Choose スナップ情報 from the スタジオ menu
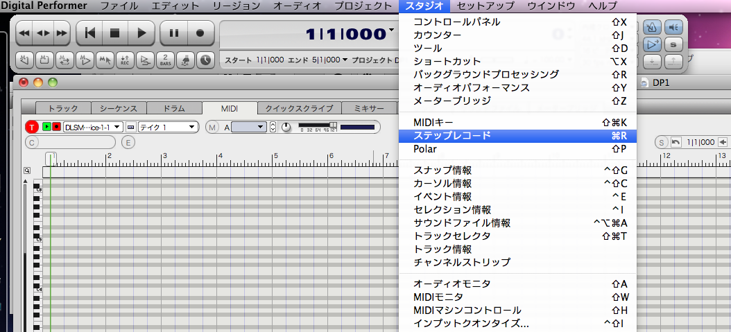Viewport: 731px width, 332px height. coord(517,171)
